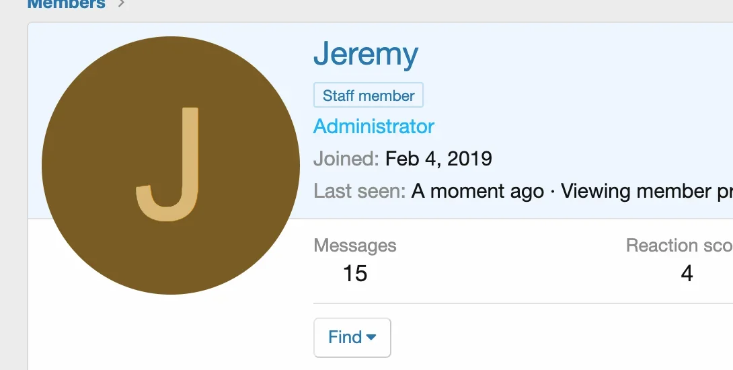The width and height of the screenshot is (733, 370).
Task: Click the 'A moment ago' timestamp
Action: pos(477,192)
